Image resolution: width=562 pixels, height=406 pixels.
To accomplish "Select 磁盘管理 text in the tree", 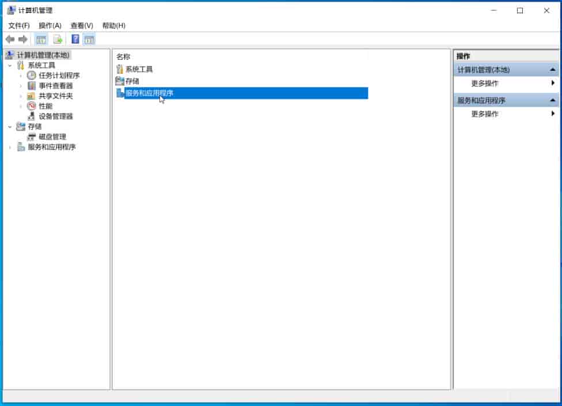I will pyautogui.click(x=52, y=136).
